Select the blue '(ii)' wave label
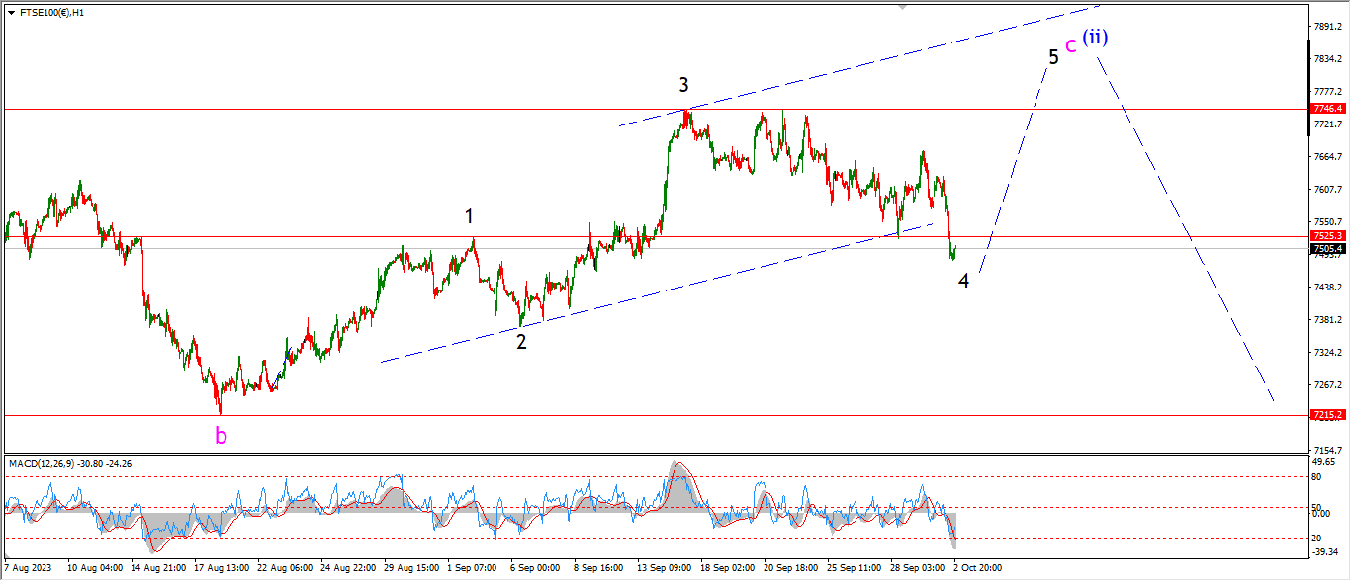Viewport: 1351px width, 581px height. pos(1095,38)
